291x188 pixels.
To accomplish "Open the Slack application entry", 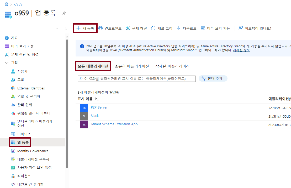I will (x=94, y=116).
